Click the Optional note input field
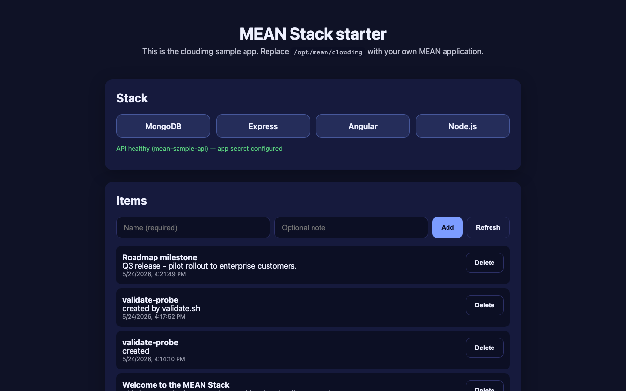Image resolution: width=626 pixels, height=391 pixels. 351,227
